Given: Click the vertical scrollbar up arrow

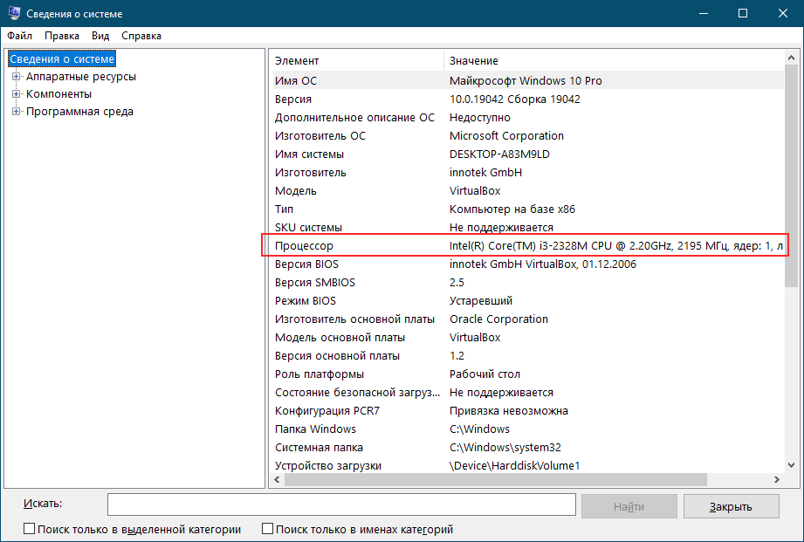Looking at the screenshot, I should 791,58.
